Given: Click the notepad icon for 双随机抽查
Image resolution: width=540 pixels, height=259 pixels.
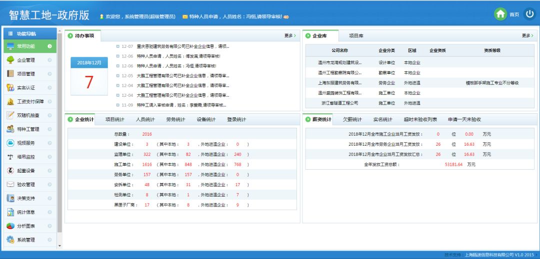Looking at the screenshot, I should (10, 115).
